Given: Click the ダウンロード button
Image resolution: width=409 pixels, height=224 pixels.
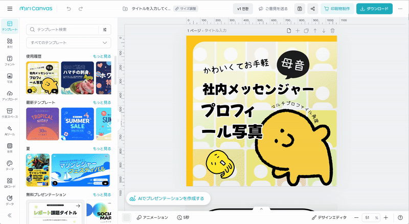Looking at the screenshot, I should [x=375, y=9].
